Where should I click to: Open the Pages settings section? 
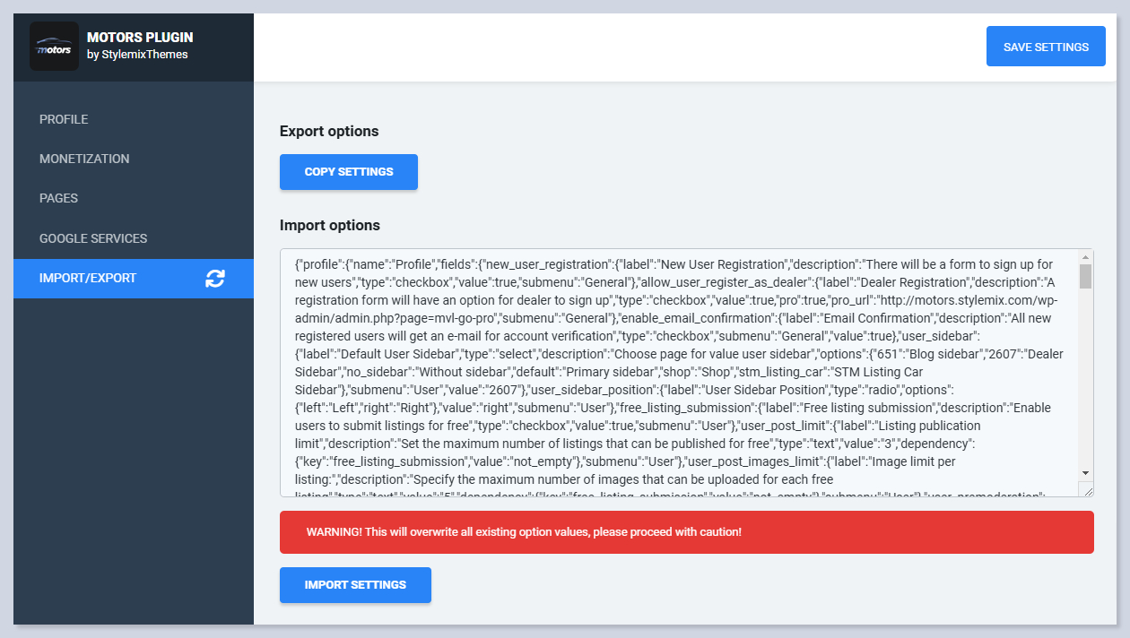point(58,198)
